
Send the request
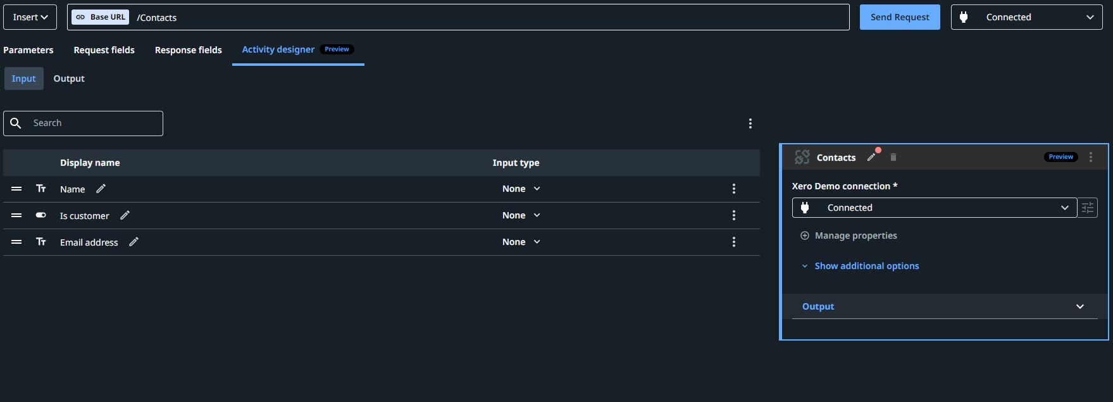tap(900, 17)
